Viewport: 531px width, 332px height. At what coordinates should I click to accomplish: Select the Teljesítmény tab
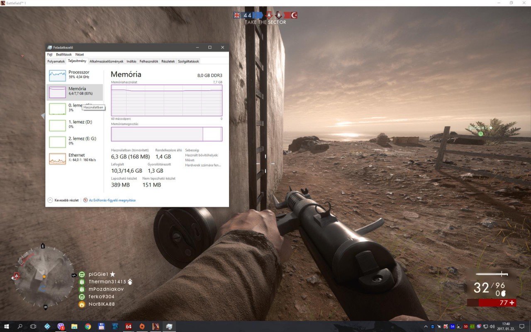tap(77, 61)
